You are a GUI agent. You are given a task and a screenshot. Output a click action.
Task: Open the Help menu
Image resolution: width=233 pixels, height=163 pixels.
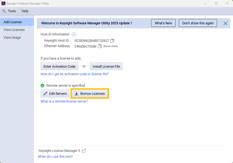point(25,11)
